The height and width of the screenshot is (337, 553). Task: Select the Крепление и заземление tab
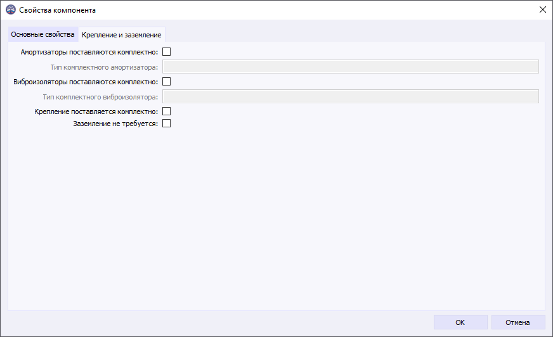tap(122, 35)
